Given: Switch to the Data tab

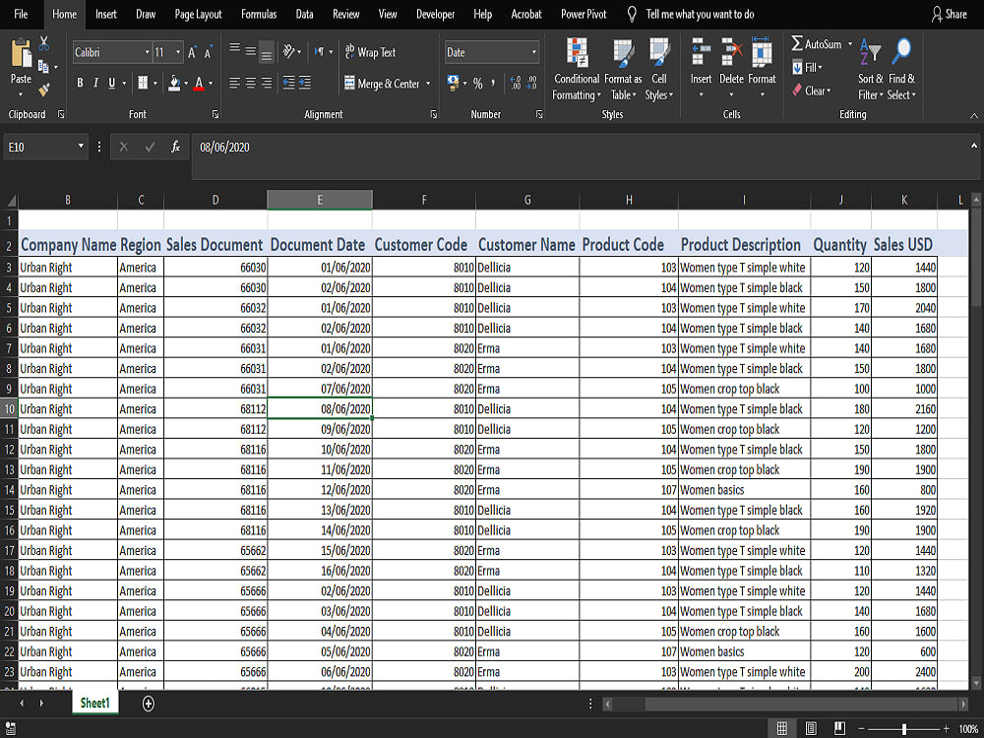Looking at the screenshot, I should (304, 14).
